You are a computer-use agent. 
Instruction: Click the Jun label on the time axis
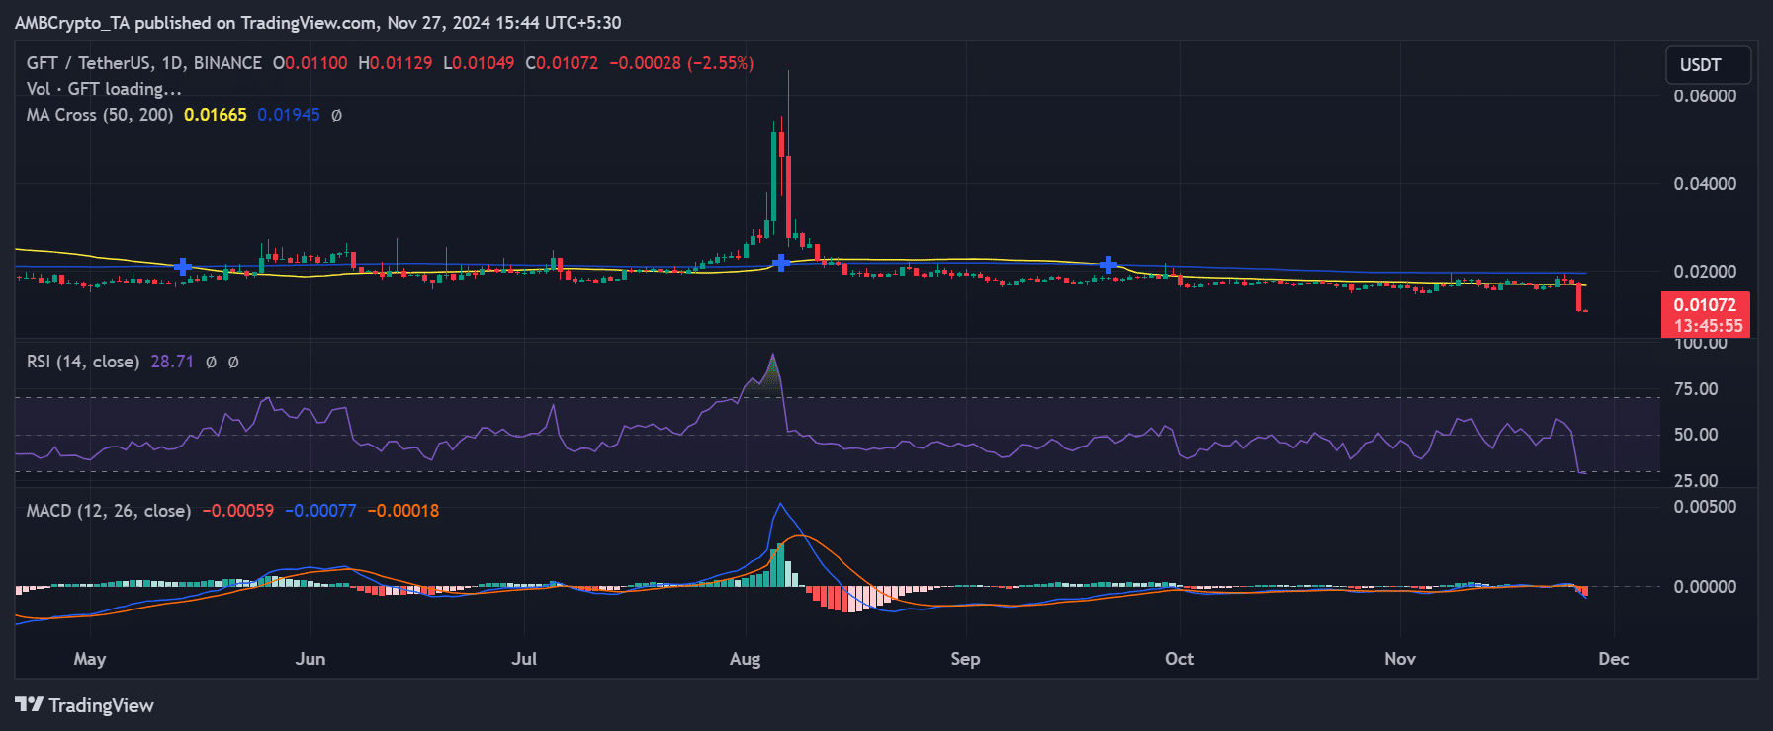(x=310, y=659)
